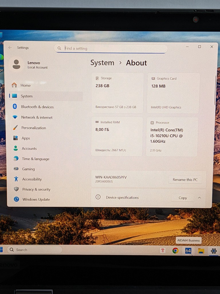Click the 2.11 GHz processor speed text
Viewport: 220px width, 294px height.
pos(156,150)
